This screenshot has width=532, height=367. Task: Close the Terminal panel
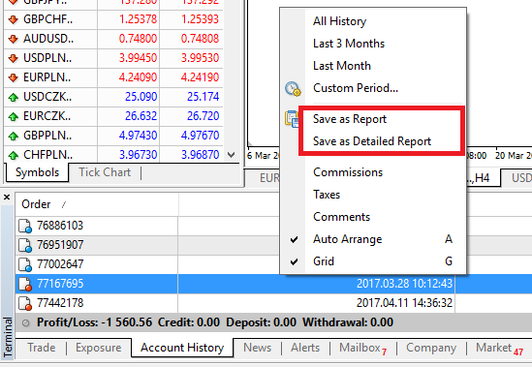7,198
